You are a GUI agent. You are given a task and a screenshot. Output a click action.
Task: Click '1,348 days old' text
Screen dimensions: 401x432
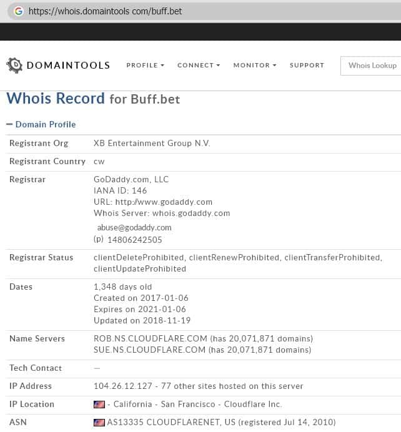pyautogui.click(x=122, y=287)
